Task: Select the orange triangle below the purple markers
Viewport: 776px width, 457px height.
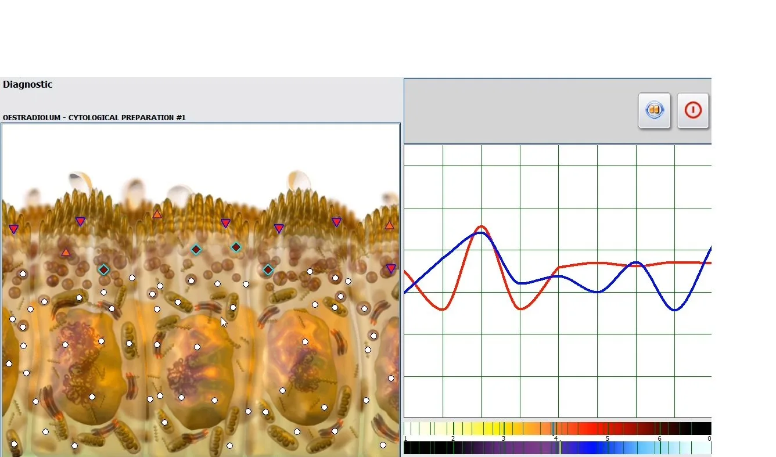Action: [x=66, y=252]
